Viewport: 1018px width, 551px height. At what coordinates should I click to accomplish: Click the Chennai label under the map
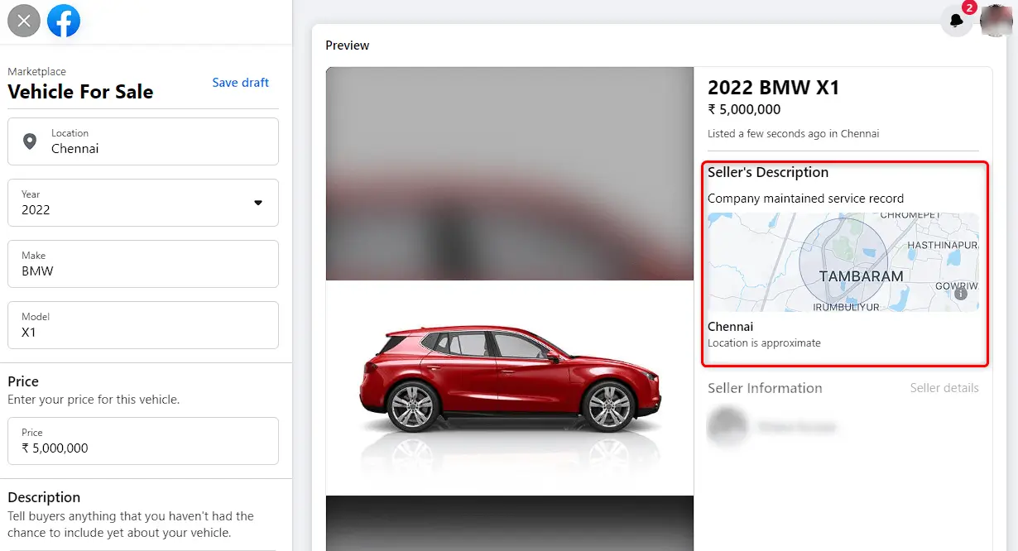[x=730, y=327]
